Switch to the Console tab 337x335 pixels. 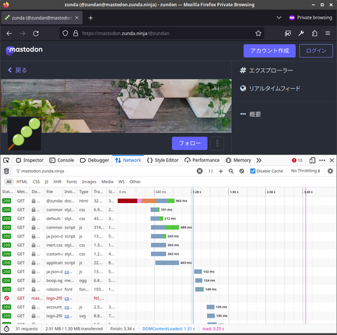click(x=62, y=160)
